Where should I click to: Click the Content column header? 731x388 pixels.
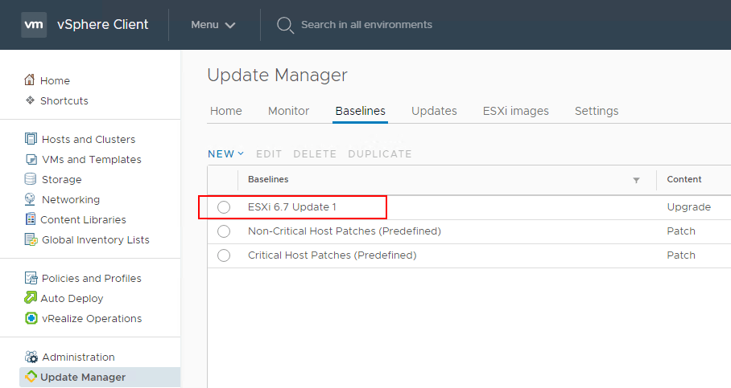point(684,179)
